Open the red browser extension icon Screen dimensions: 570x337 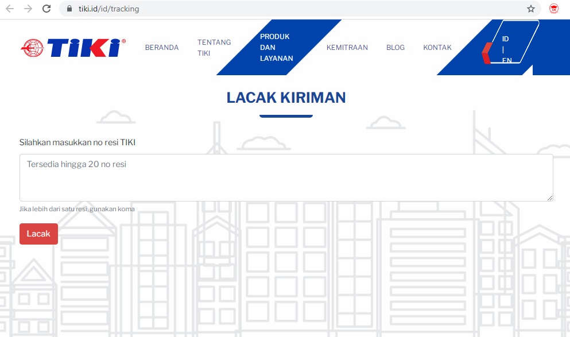(x=554, y=9)
